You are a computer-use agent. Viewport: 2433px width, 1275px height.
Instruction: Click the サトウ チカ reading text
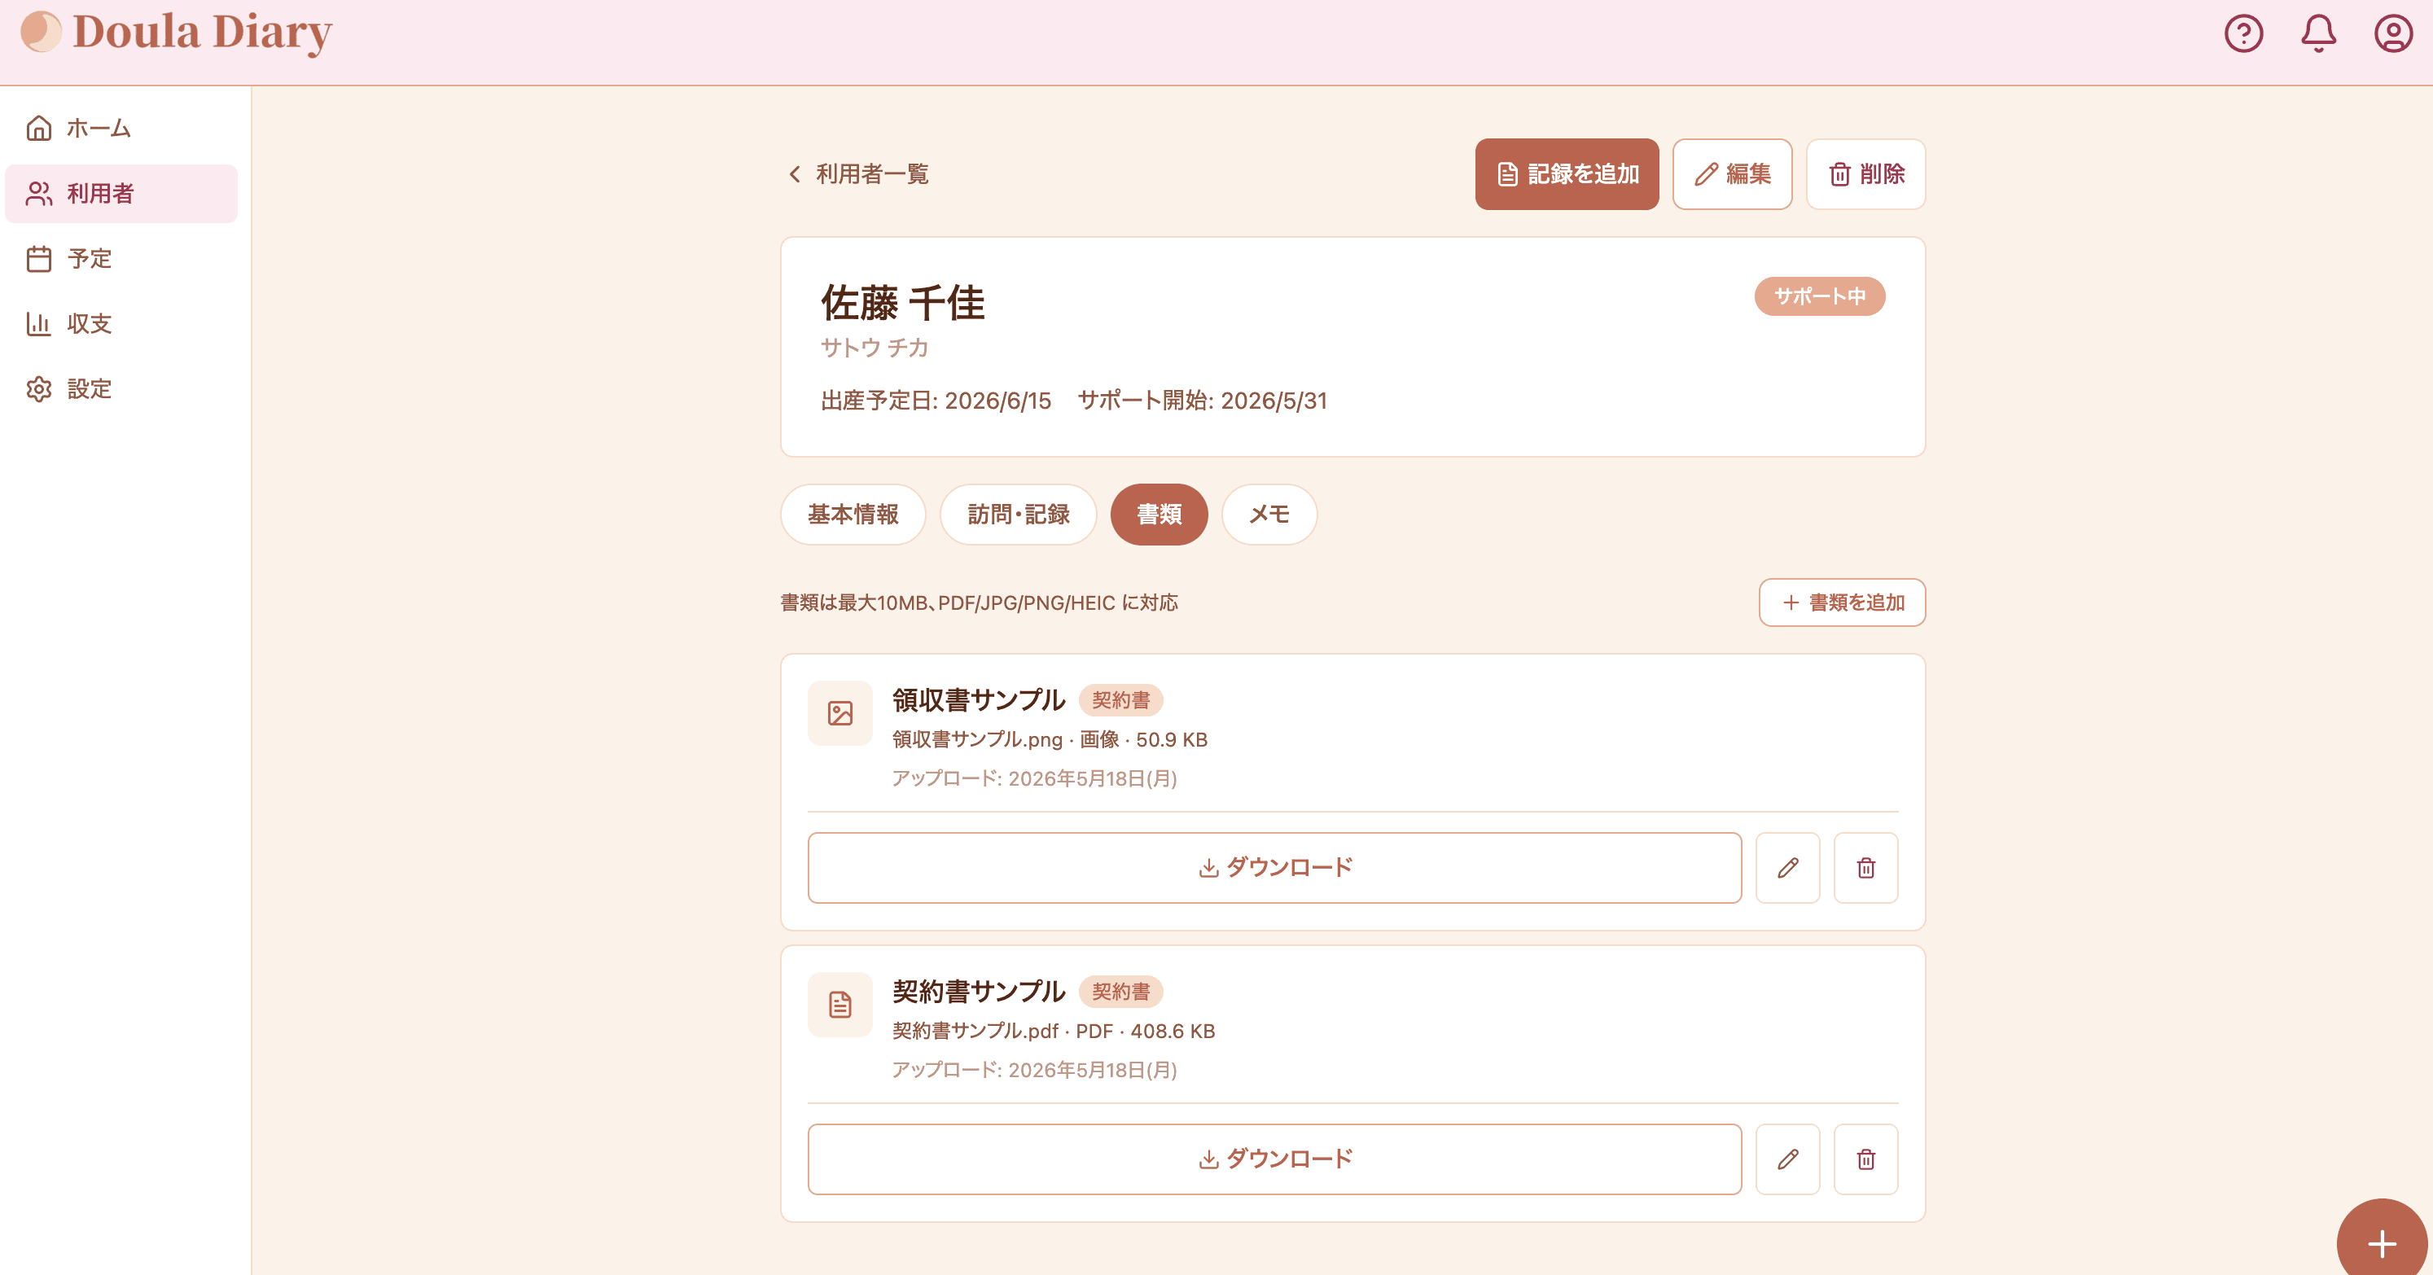(x=874, y=348)
